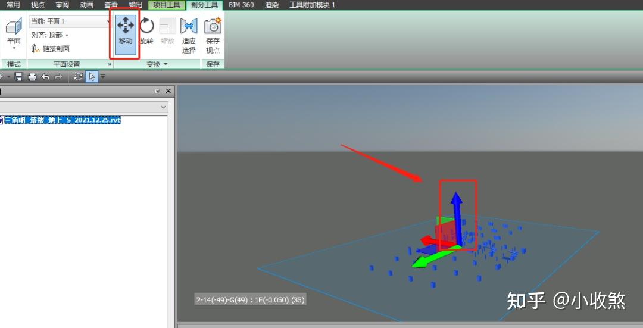The width and height of the screenshot is (643, 328).
Task: Toggle 链接剖面 (Link Section Planes)
Action: pos(51,48)
